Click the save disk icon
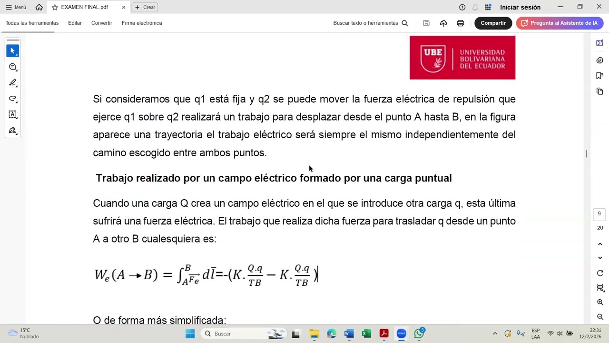Viewport: 609px width, 343px height. [426, 23]
